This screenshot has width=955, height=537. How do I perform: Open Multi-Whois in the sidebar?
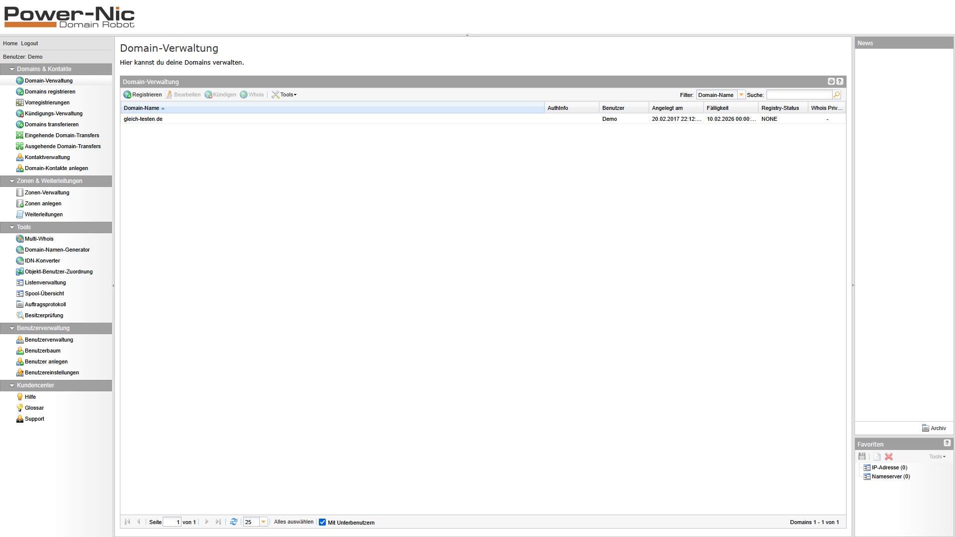point(39,239)
